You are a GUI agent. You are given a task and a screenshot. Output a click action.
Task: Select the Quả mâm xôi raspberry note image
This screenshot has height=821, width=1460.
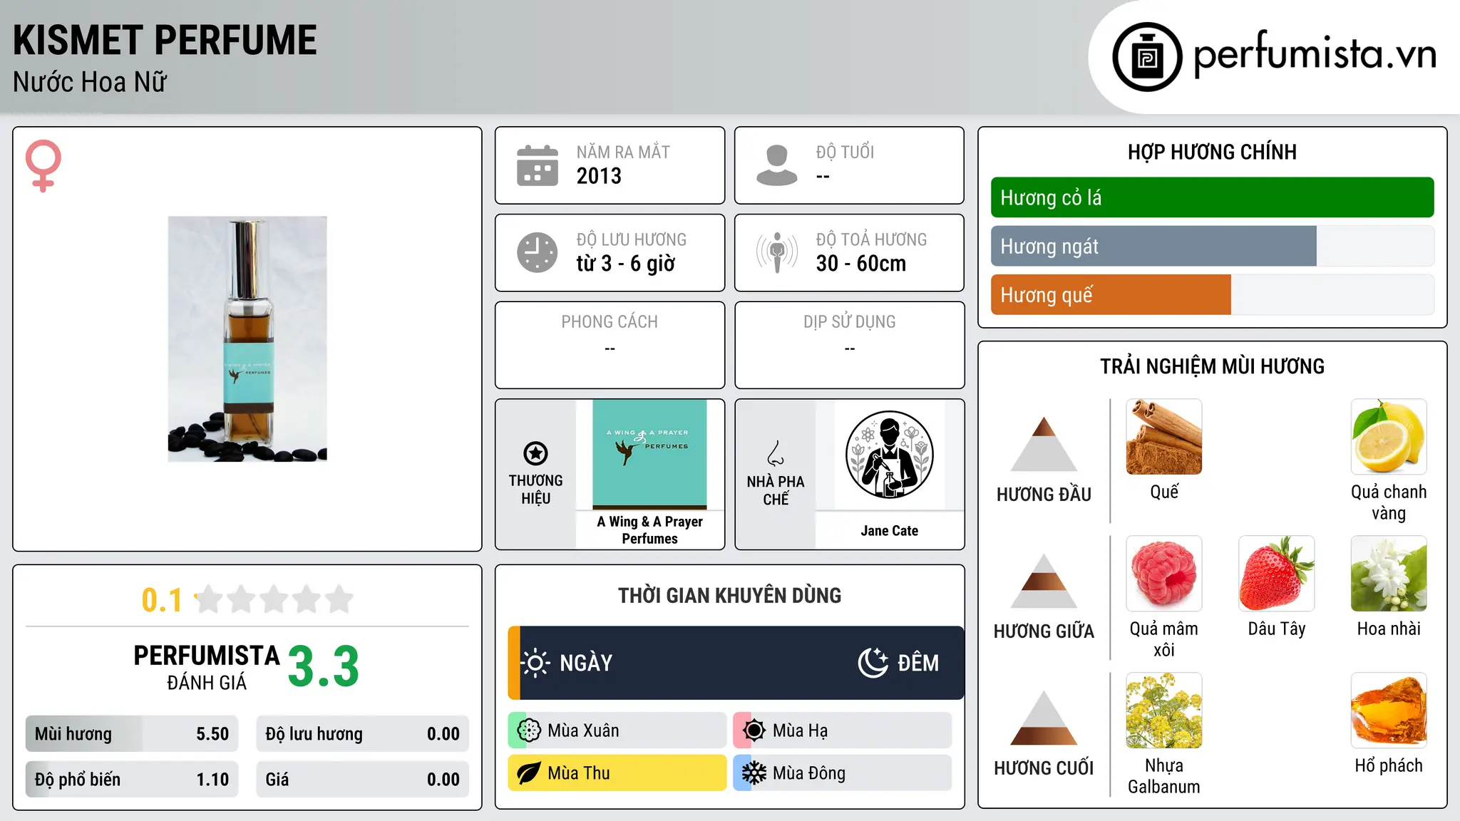[x=1164, y=574]
